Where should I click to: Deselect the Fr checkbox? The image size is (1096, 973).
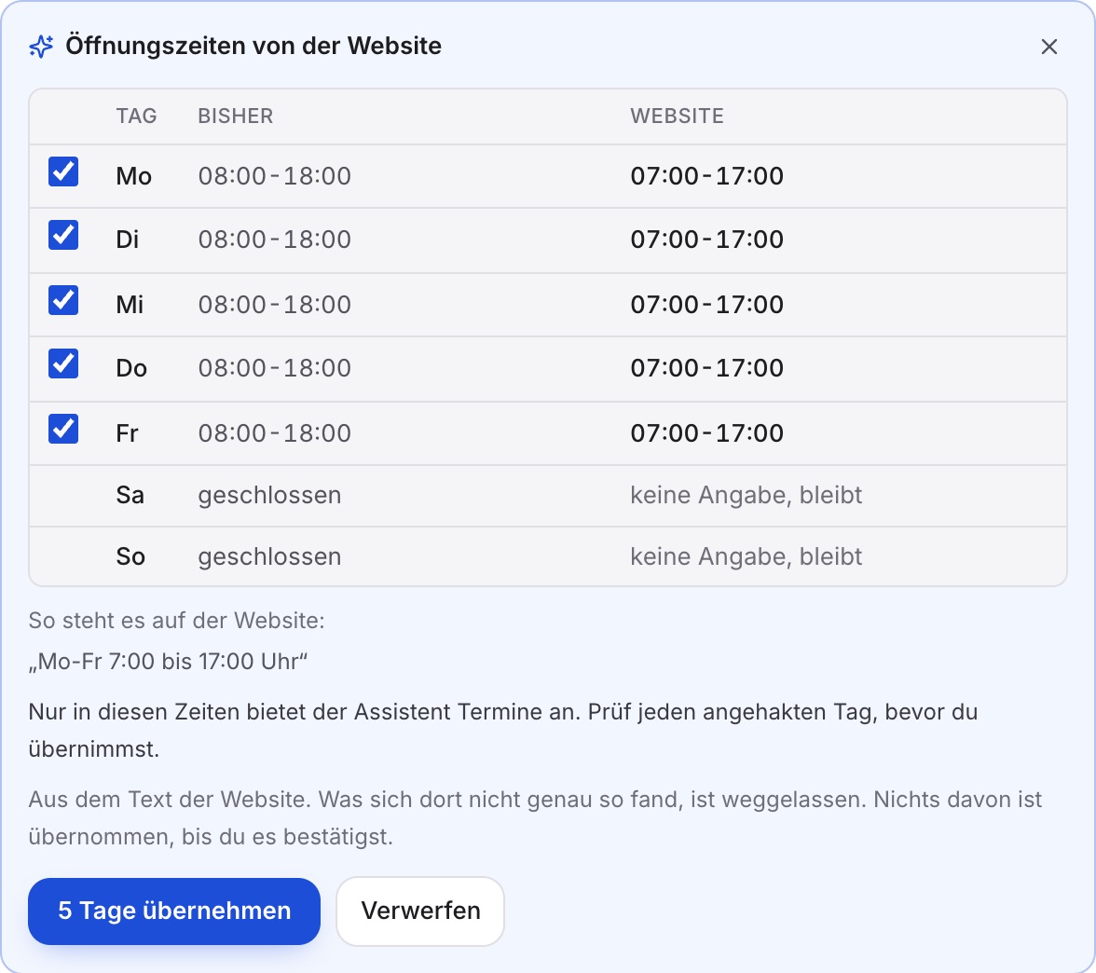(x=63, y=429)
